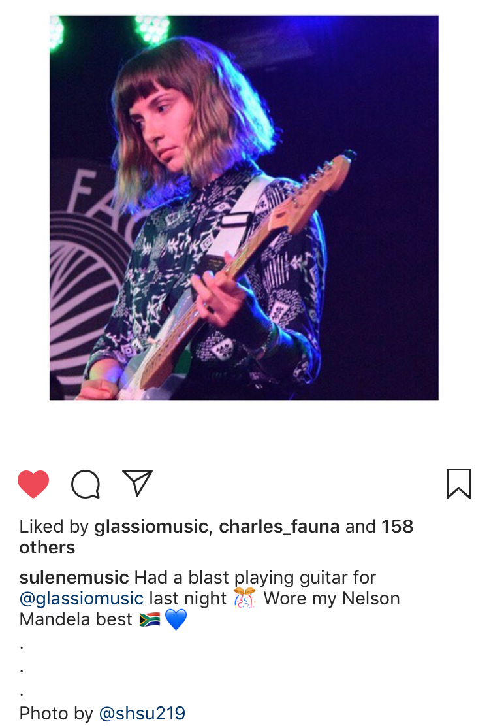
Task: Click the FA sign behind the guitarist
Action: click(88, 197)
